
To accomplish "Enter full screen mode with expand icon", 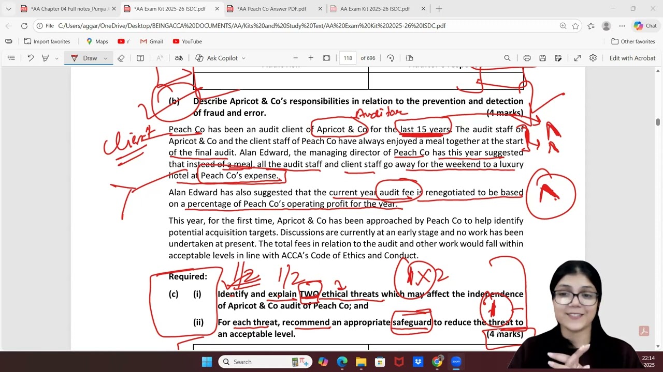I will click(x=578, y=58).
